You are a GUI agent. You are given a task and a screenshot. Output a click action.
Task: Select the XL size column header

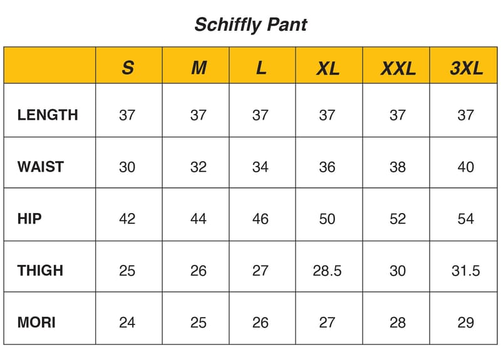tap(328, 68)
